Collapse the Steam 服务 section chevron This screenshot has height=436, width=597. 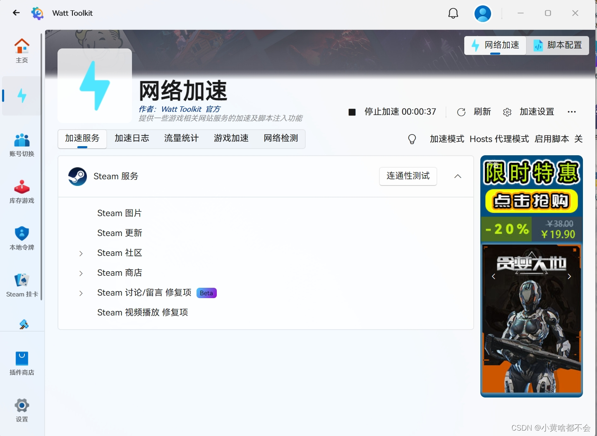(458, 176)
